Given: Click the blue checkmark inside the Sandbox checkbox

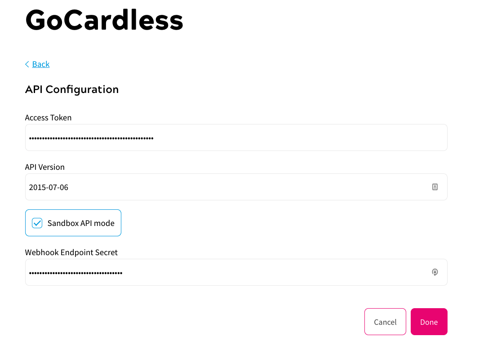Looking at the screenshot, I should [37, 223].
